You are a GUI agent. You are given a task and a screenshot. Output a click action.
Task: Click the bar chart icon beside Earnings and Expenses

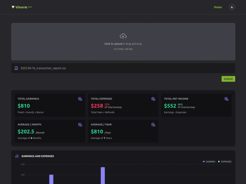pyautogui.click(x=17, y=156)
